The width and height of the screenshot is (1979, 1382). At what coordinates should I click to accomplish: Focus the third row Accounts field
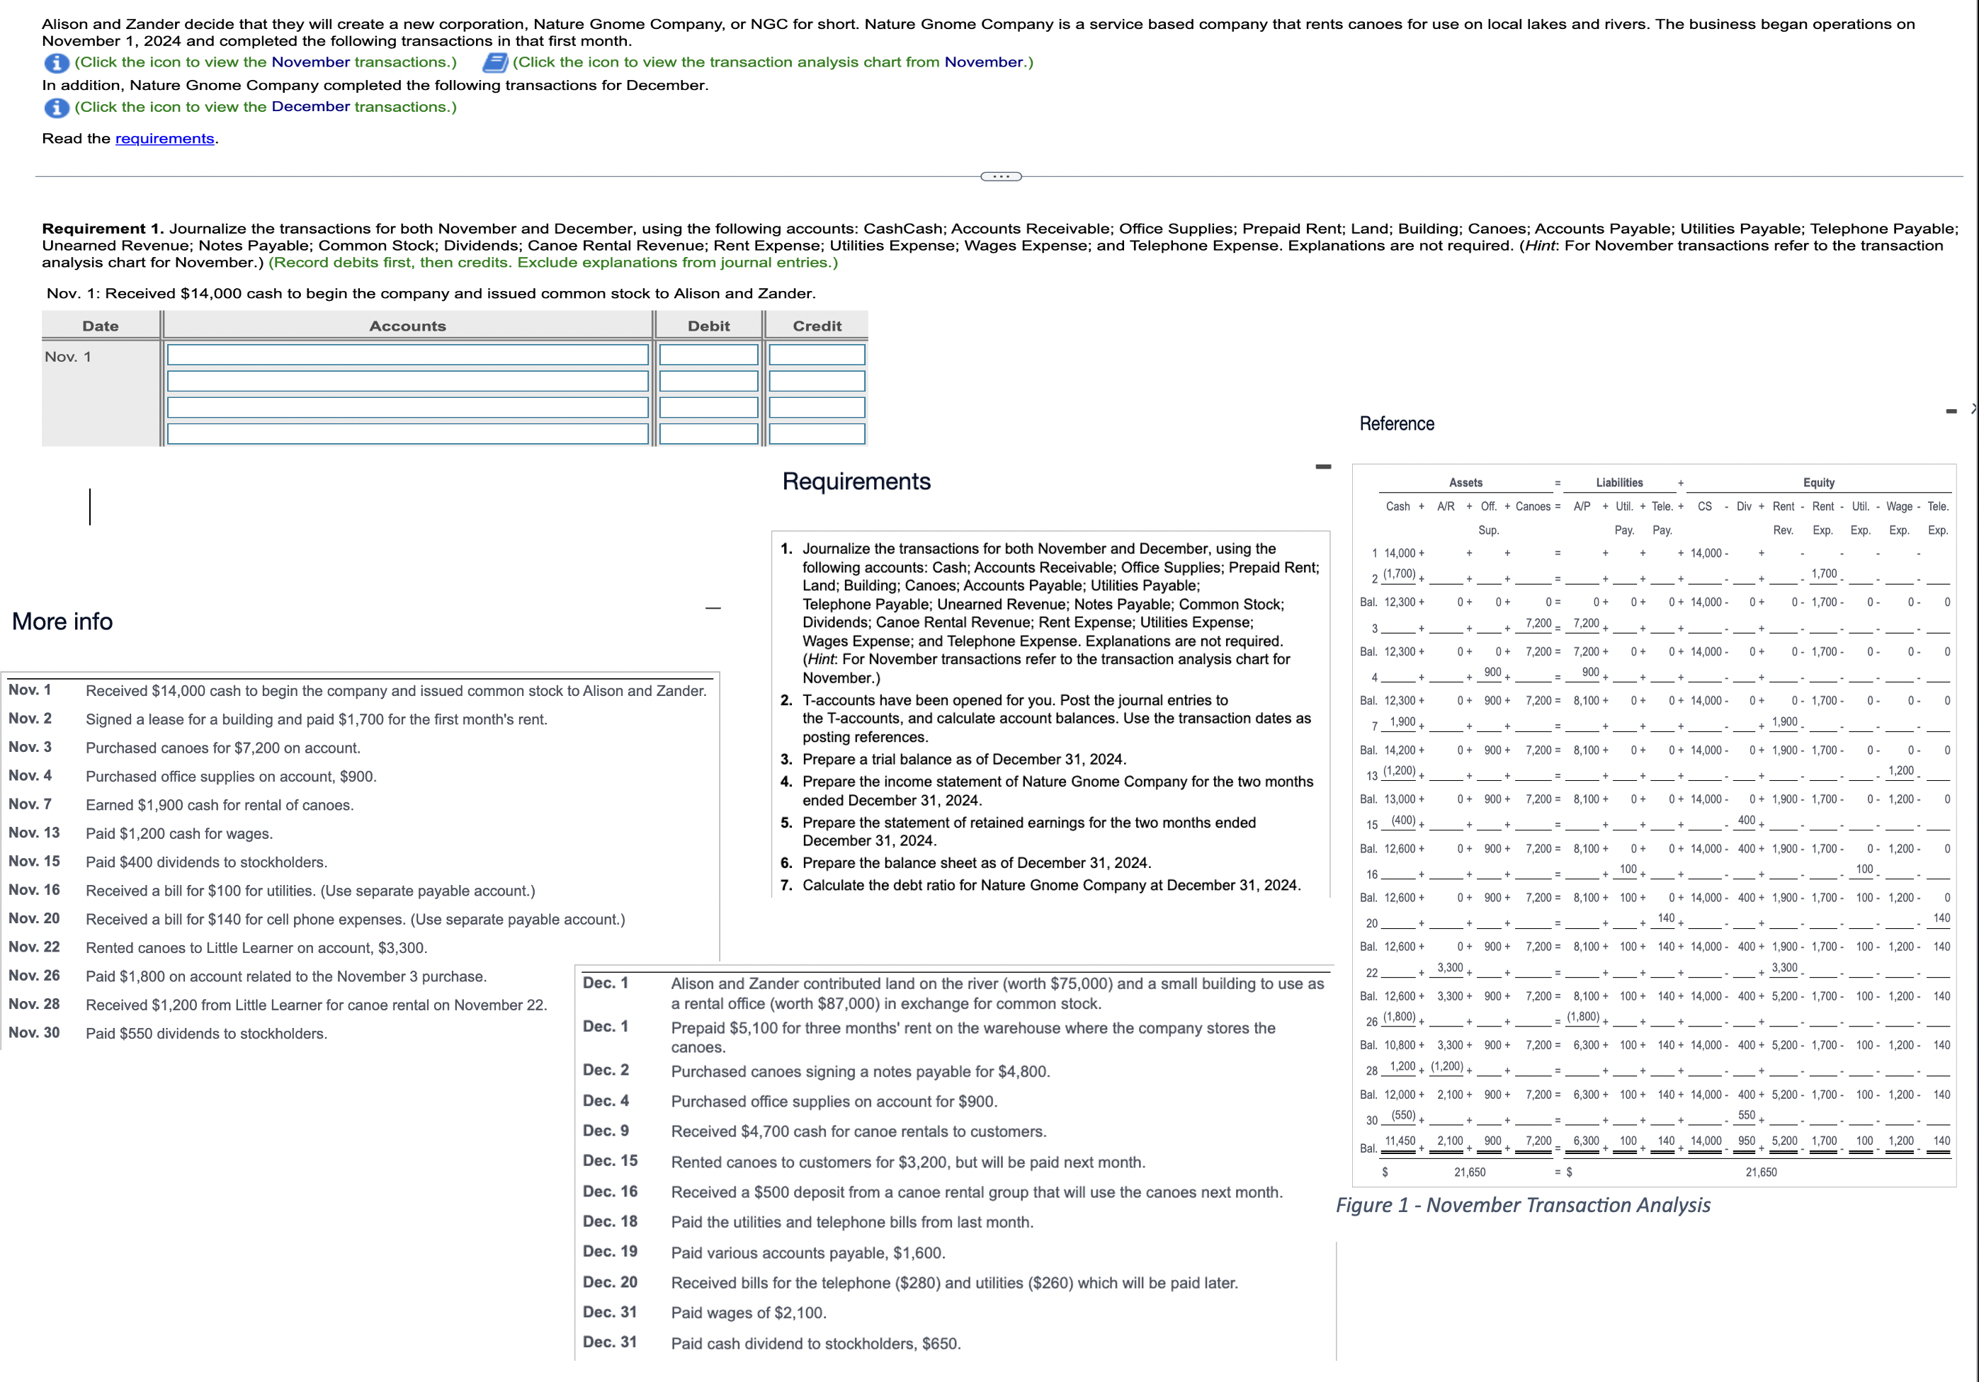[x=407, y=408]
